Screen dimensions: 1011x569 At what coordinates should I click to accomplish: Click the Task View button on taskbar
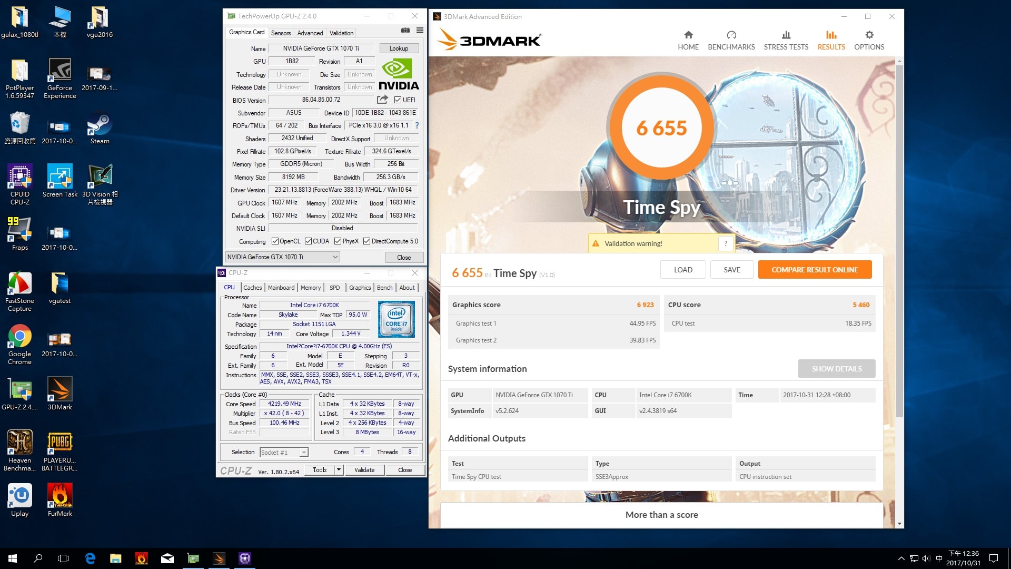(x=63, y=558)
